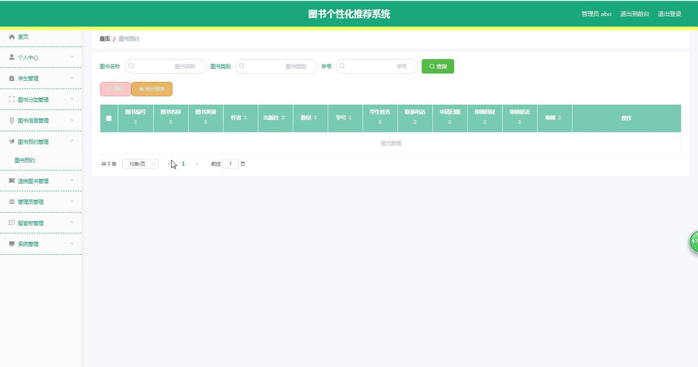
Task: Click the home icon beside 首页 in sidebar
Action: point(12,37)
